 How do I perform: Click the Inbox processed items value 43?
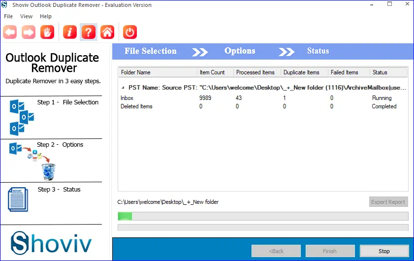click(x=239, y=98)
